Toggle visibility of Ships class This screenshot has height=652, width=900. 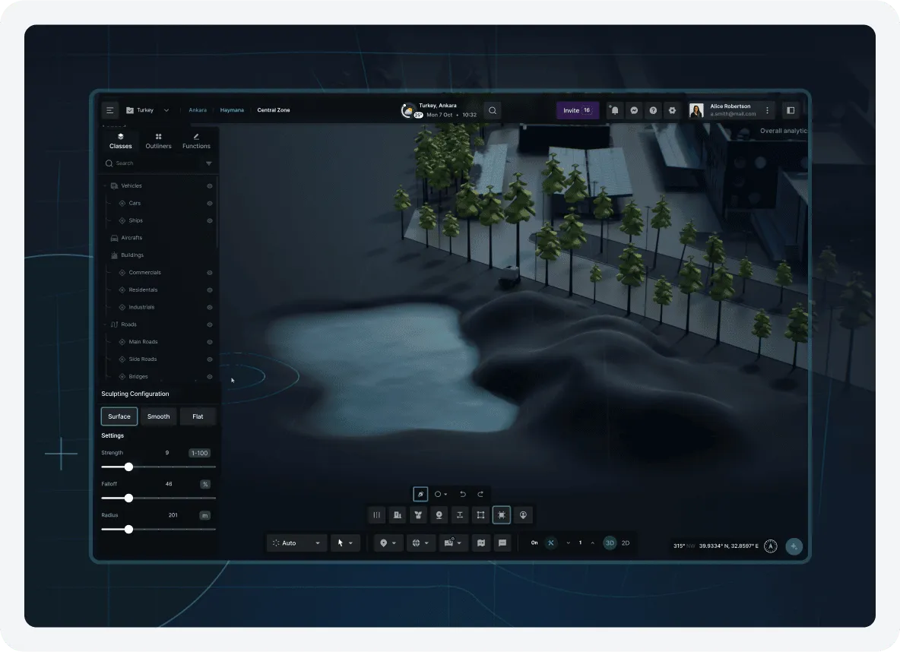click(210, 220)
